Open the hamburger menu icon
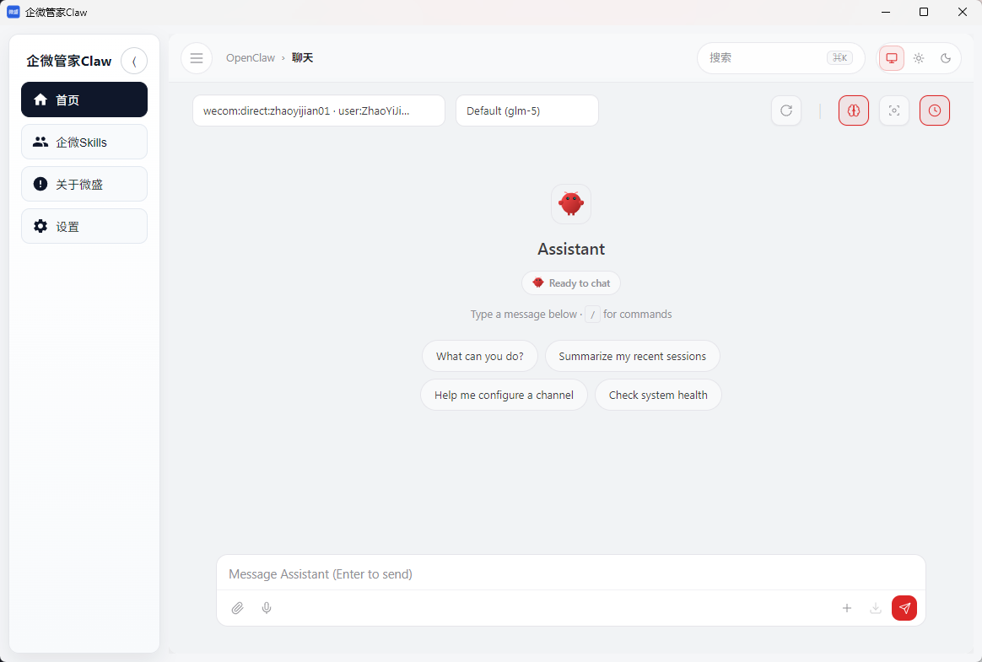 point(197,58)
